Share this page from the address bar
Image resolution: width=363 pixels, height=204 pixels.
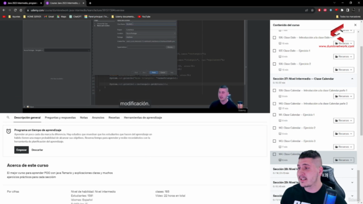[306, 10]
